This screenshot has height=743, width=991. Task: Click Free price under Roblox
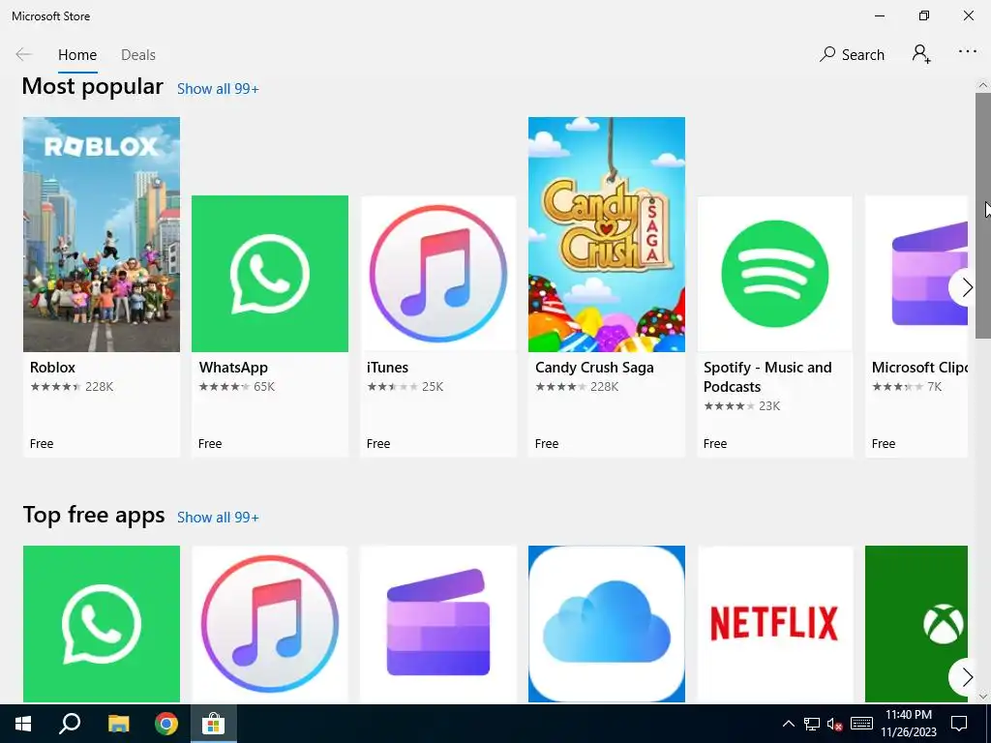point(42,443)
